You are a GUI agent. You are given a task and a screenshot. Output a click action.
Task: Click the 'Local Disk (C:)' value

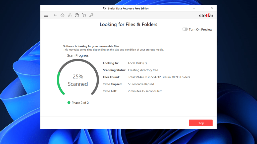point(137,63)
